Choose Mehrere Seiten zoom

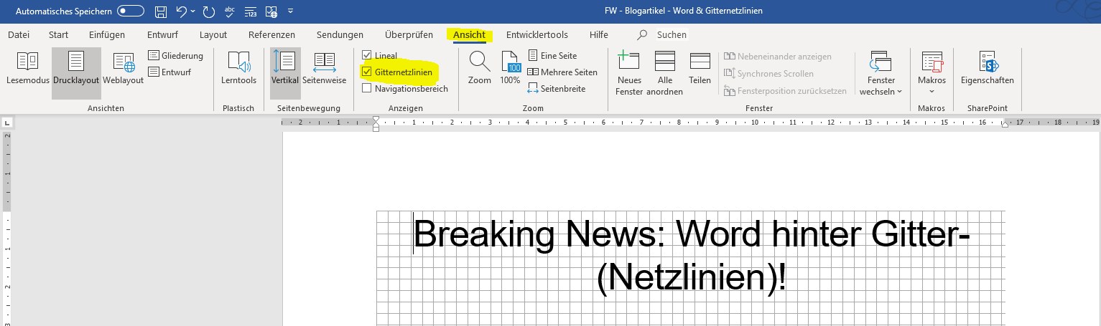click(562, 72)
